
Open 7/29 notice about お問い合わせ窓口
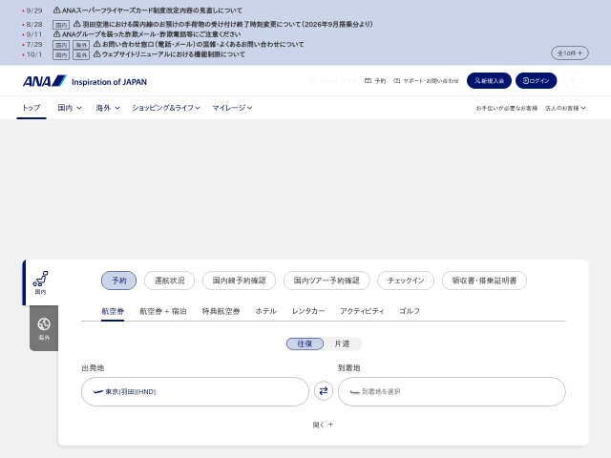point(199,45)
